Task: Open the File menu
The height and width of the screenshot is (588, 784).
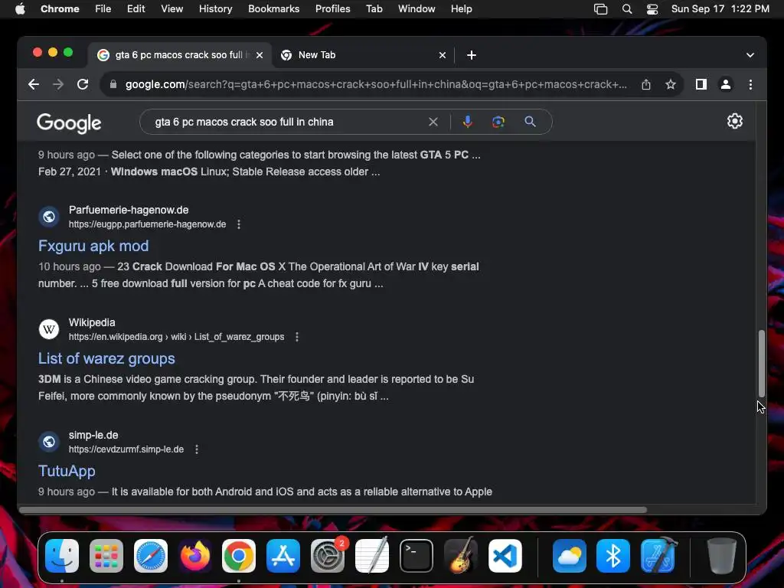Action: pyautogui.click(x=103, y=9)
